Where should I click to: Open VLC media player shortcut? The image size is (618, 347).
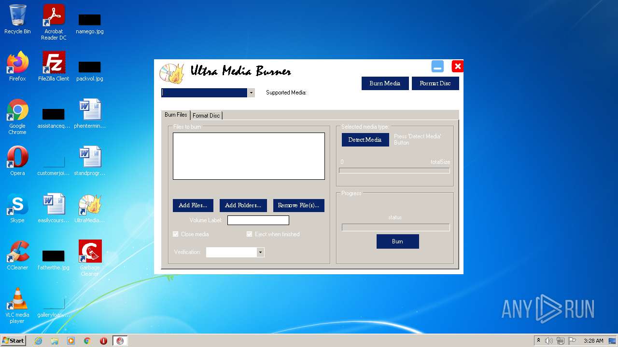click(17, 306)
